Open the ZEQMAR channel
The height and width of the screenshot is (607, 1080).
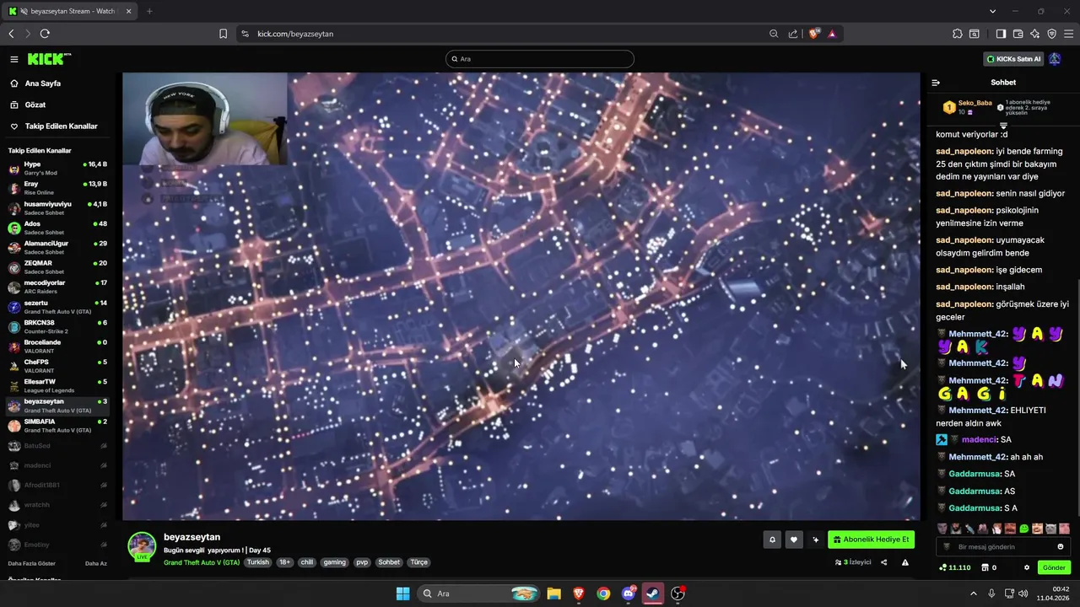click(57, 266)
